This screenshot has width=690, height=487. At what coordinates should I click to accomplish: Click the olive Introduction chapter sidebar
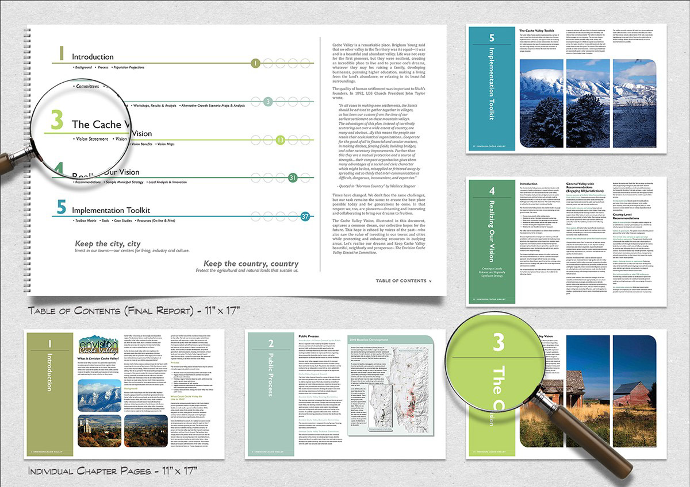tap(49, 394)
